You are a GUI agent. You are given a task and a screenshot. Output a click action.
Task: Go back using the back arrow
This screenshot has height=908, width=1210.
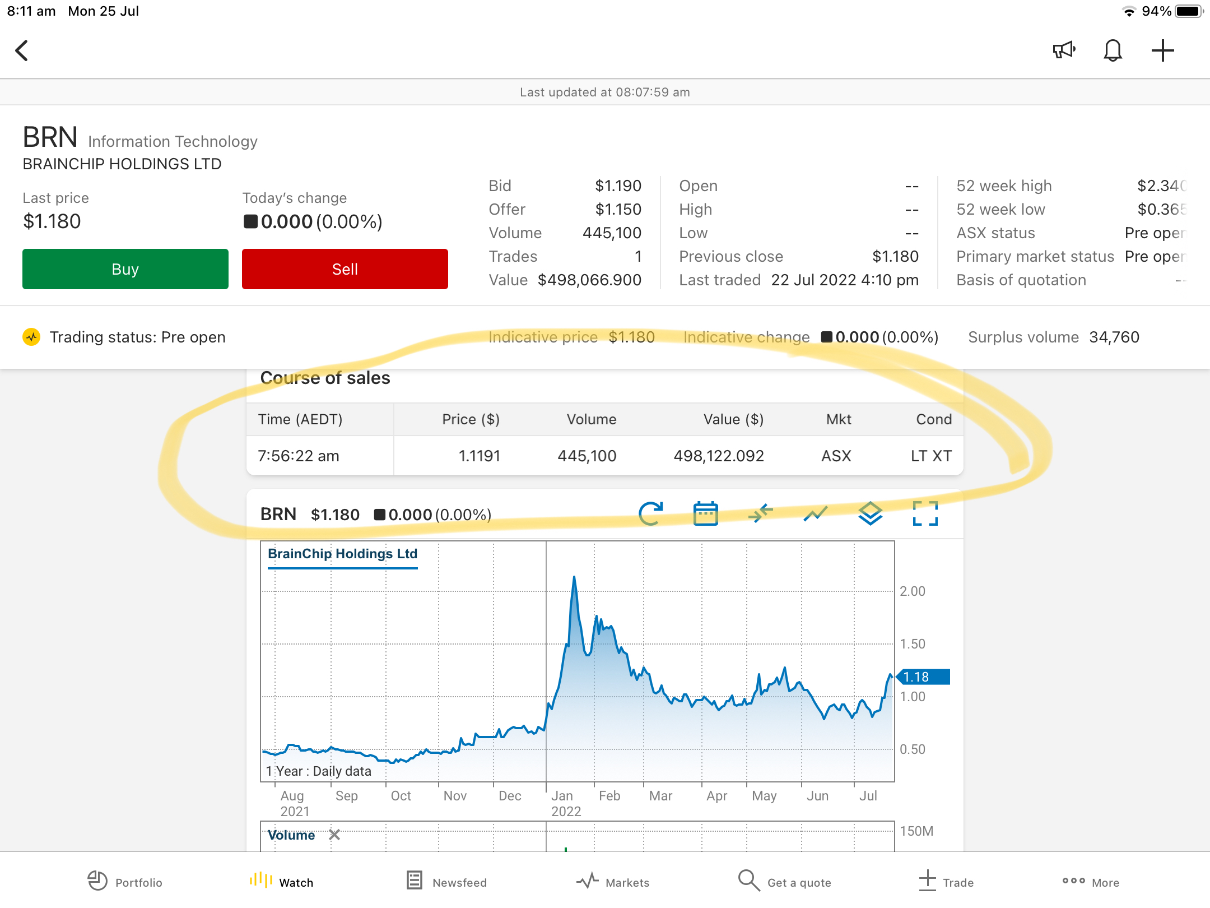coord(22,50)
